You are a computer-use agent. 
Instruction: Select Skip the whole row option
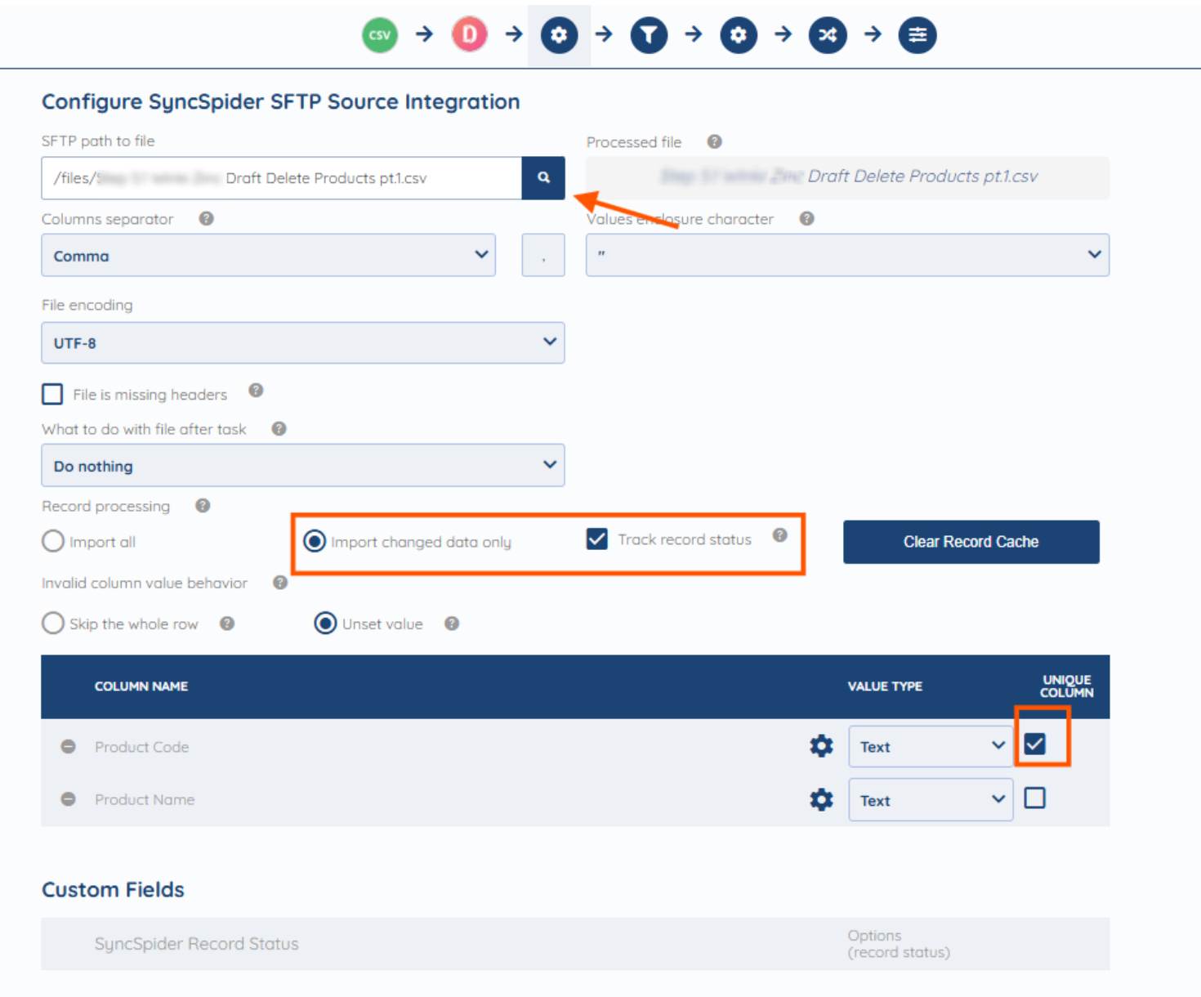tap(53, 624)
